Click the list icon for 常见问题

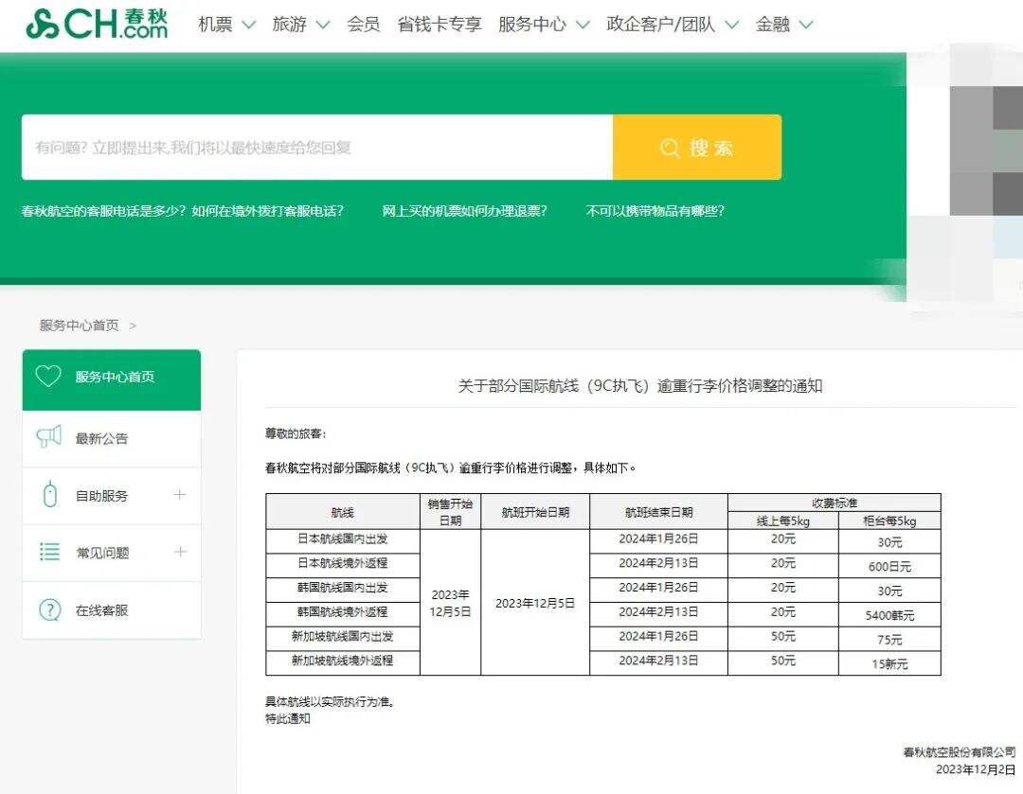point(49,552)
